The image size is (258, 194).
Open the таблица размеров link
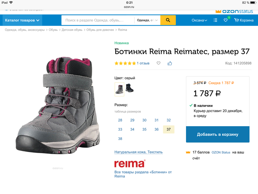pos(128,111)
